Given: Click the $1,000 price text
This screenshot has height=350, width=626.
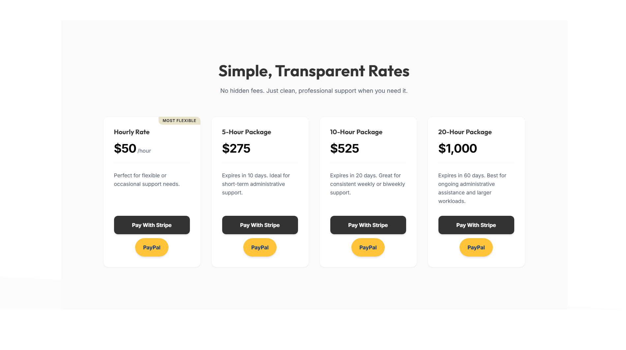Looking at the screenshot, I should pos(458,148).
